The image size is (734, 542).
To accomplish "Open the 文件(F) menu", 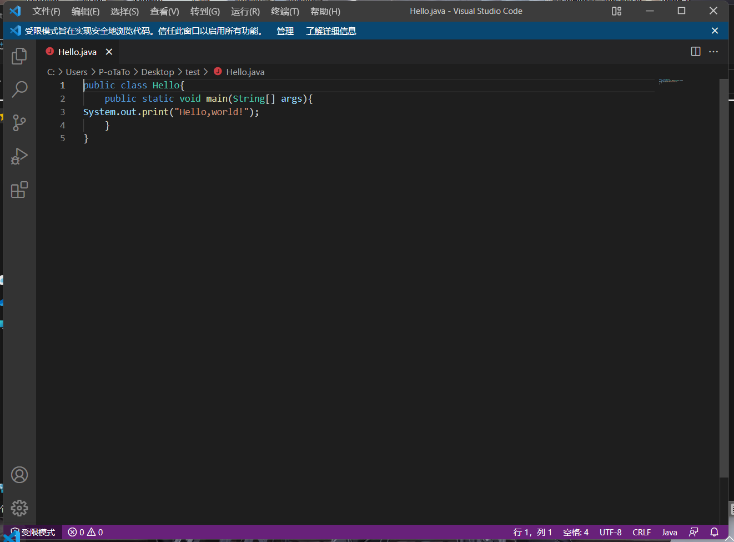I will [46, 11].
